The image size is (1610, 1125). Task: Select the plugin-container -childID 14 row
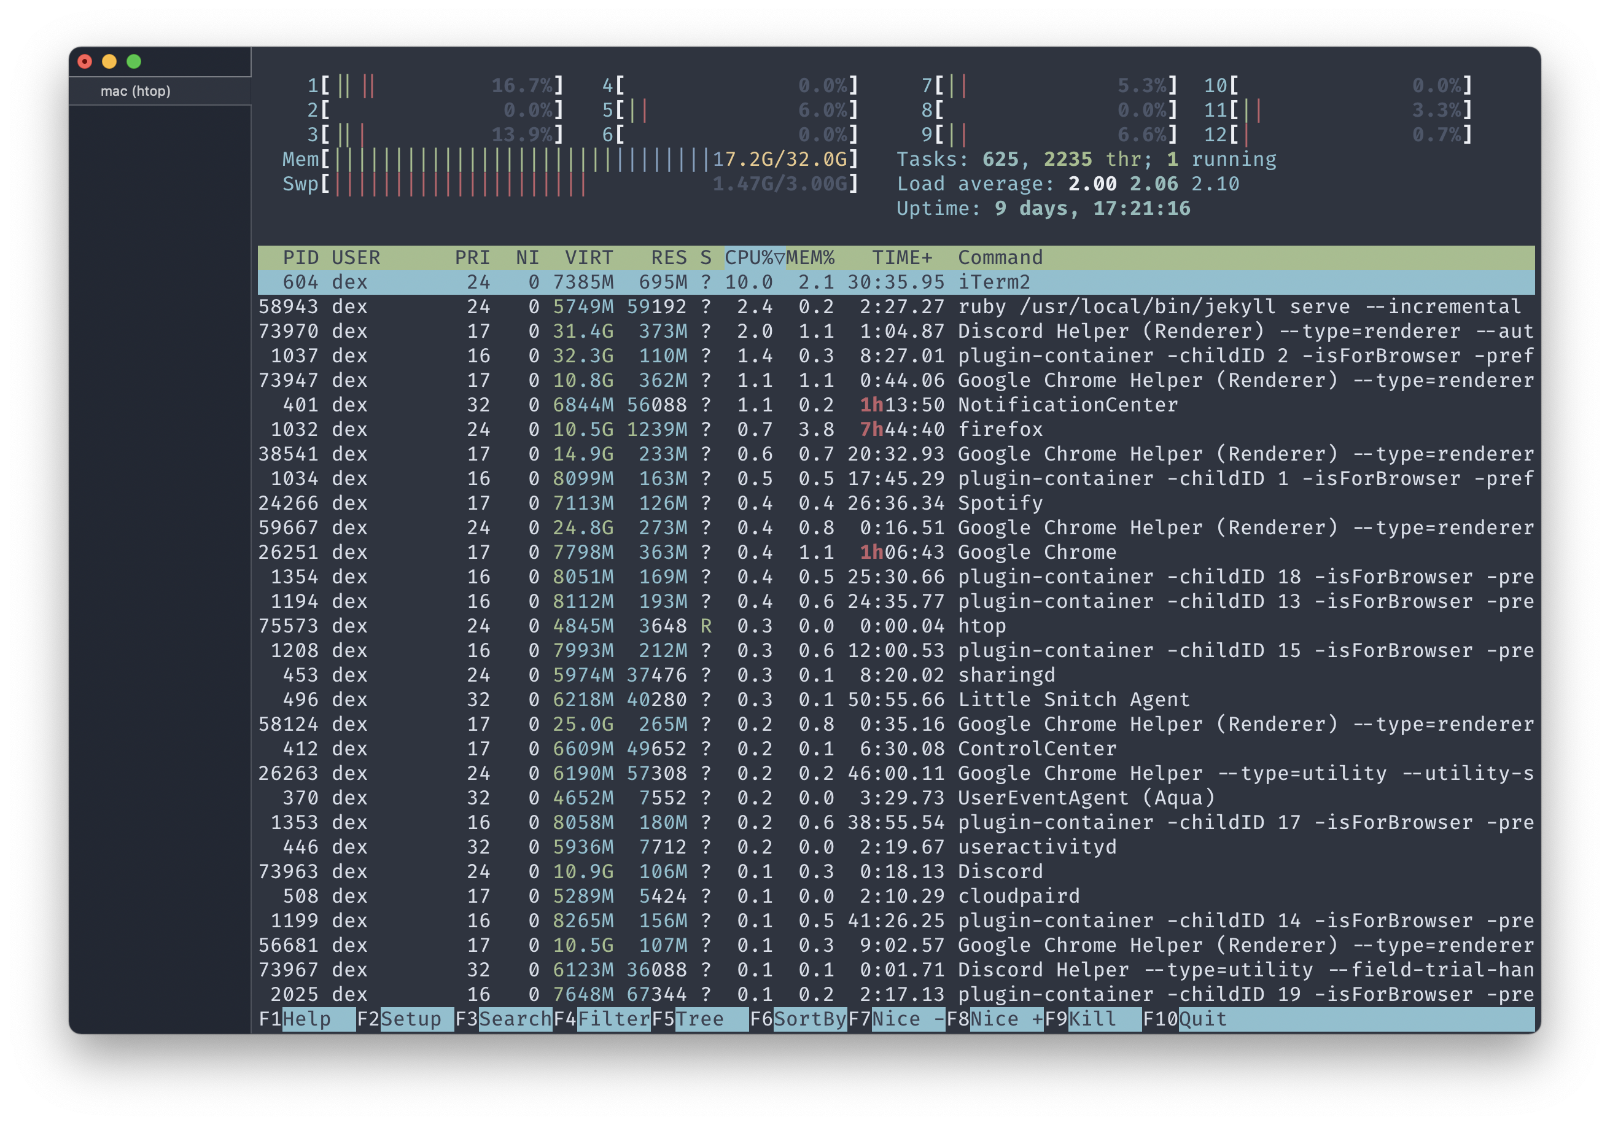[896, 920]
